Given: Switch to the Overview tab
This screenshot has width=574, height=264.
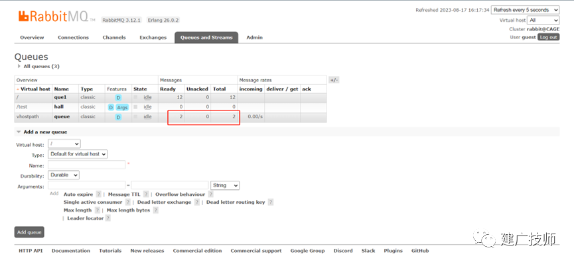Looking at the screenshot, I should pos(32,37).
